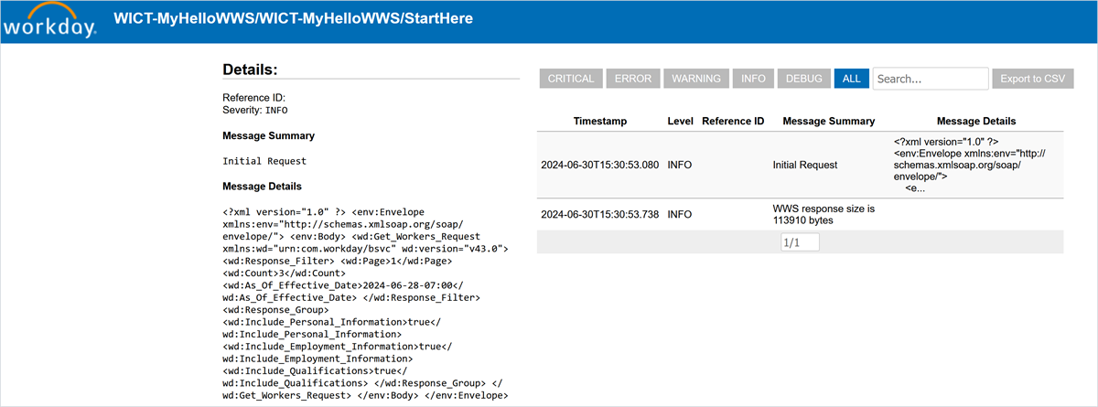Focus the Search input field
Viewport: 1098px width, 407px height.
[x=931, y=79]
